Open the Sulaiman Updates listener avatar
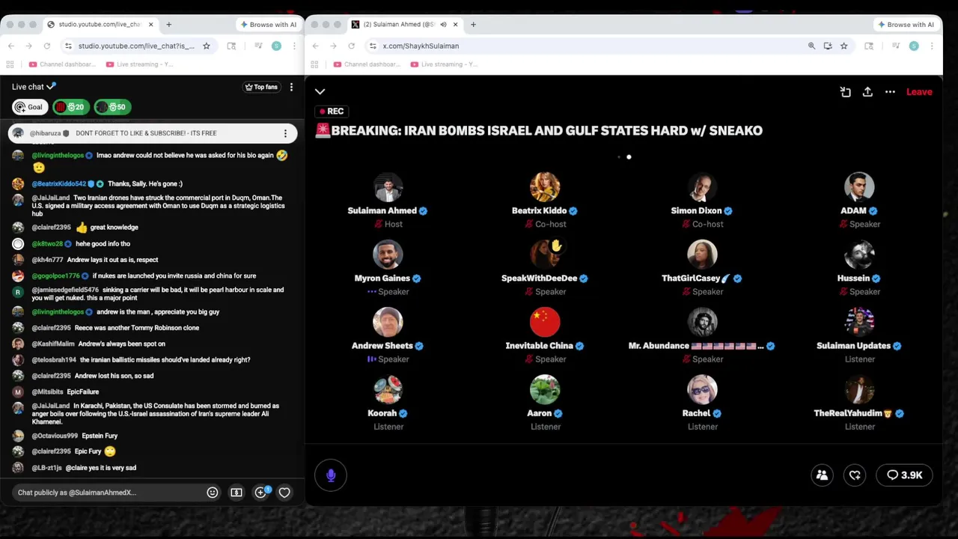958x539 pixels. [x=859, y=323]
